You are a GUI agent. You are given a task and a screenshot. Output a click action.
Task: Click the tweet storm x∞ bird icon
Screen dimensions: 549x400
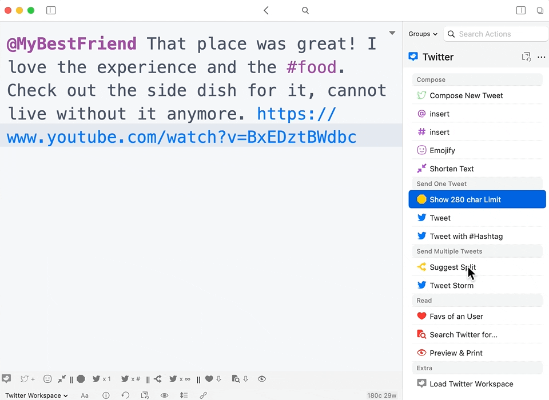coord(180,379)
